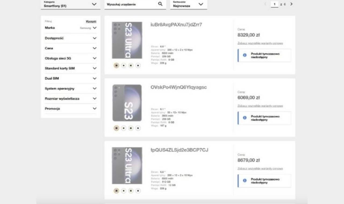
Task: Choose last color option of first product
Action: click(x=138, y=65)
